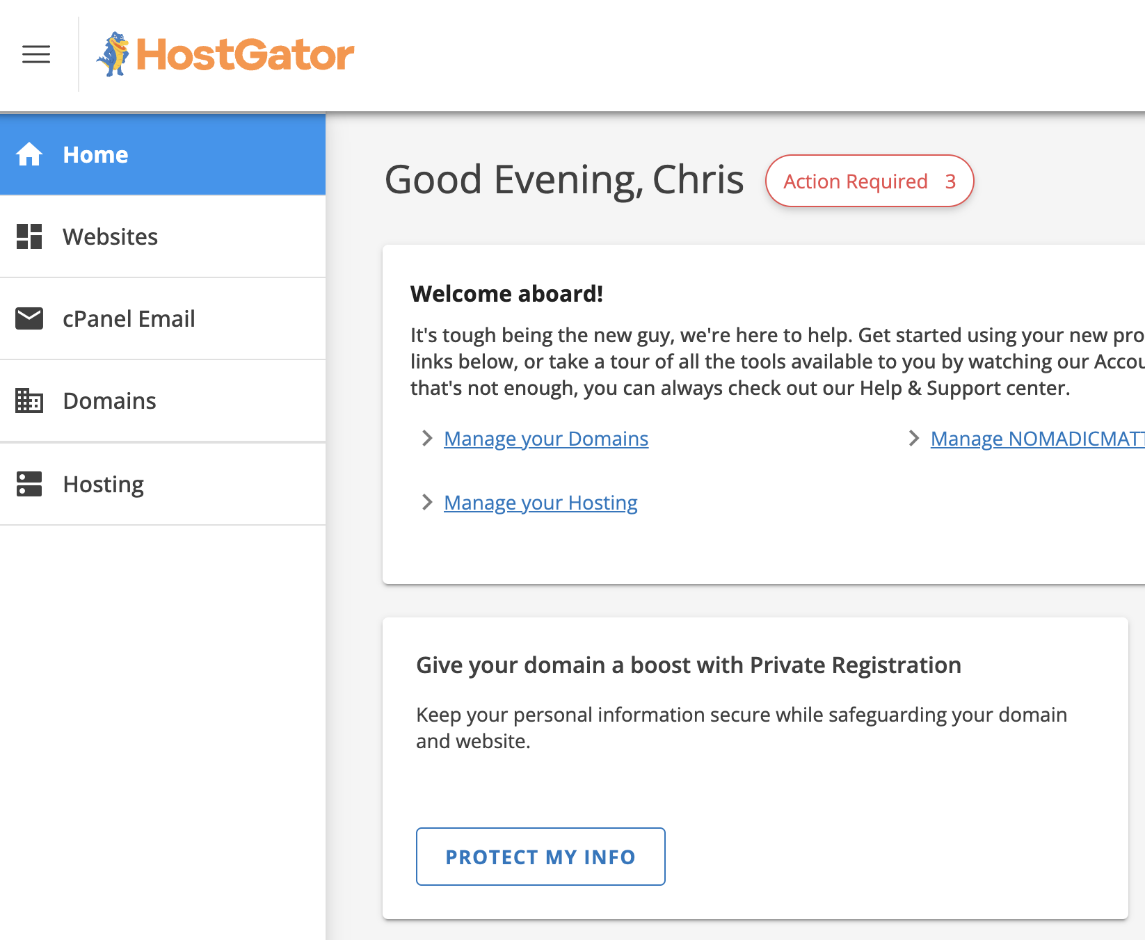Screen dimensions: 1145x940
Task: Expand the chevron beside Manage your Hosting
Action: click(426, 502)
